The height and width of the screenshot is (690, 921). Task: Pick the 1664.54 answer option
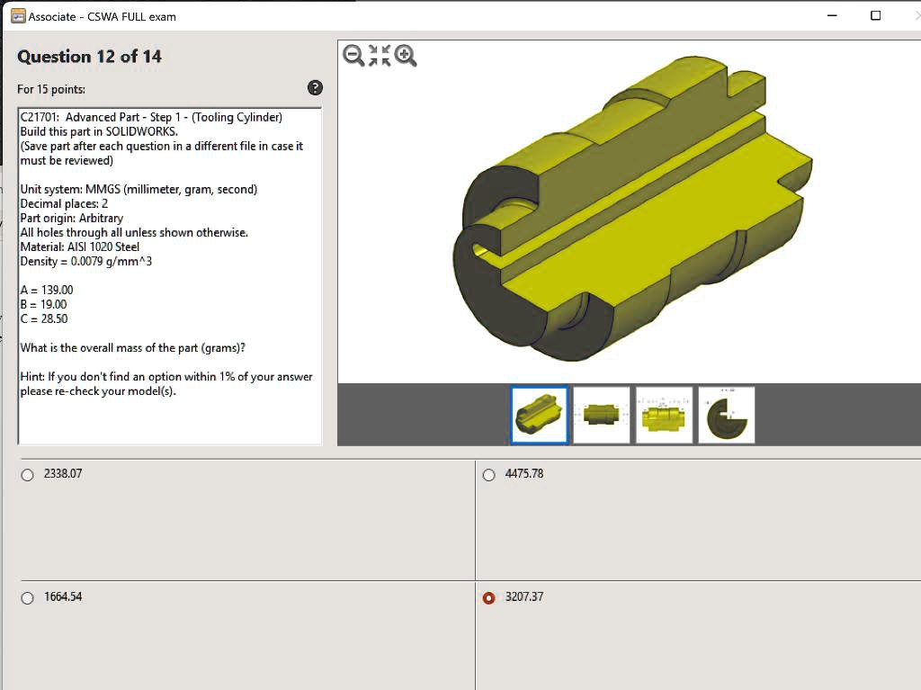(x=28, y=598)
